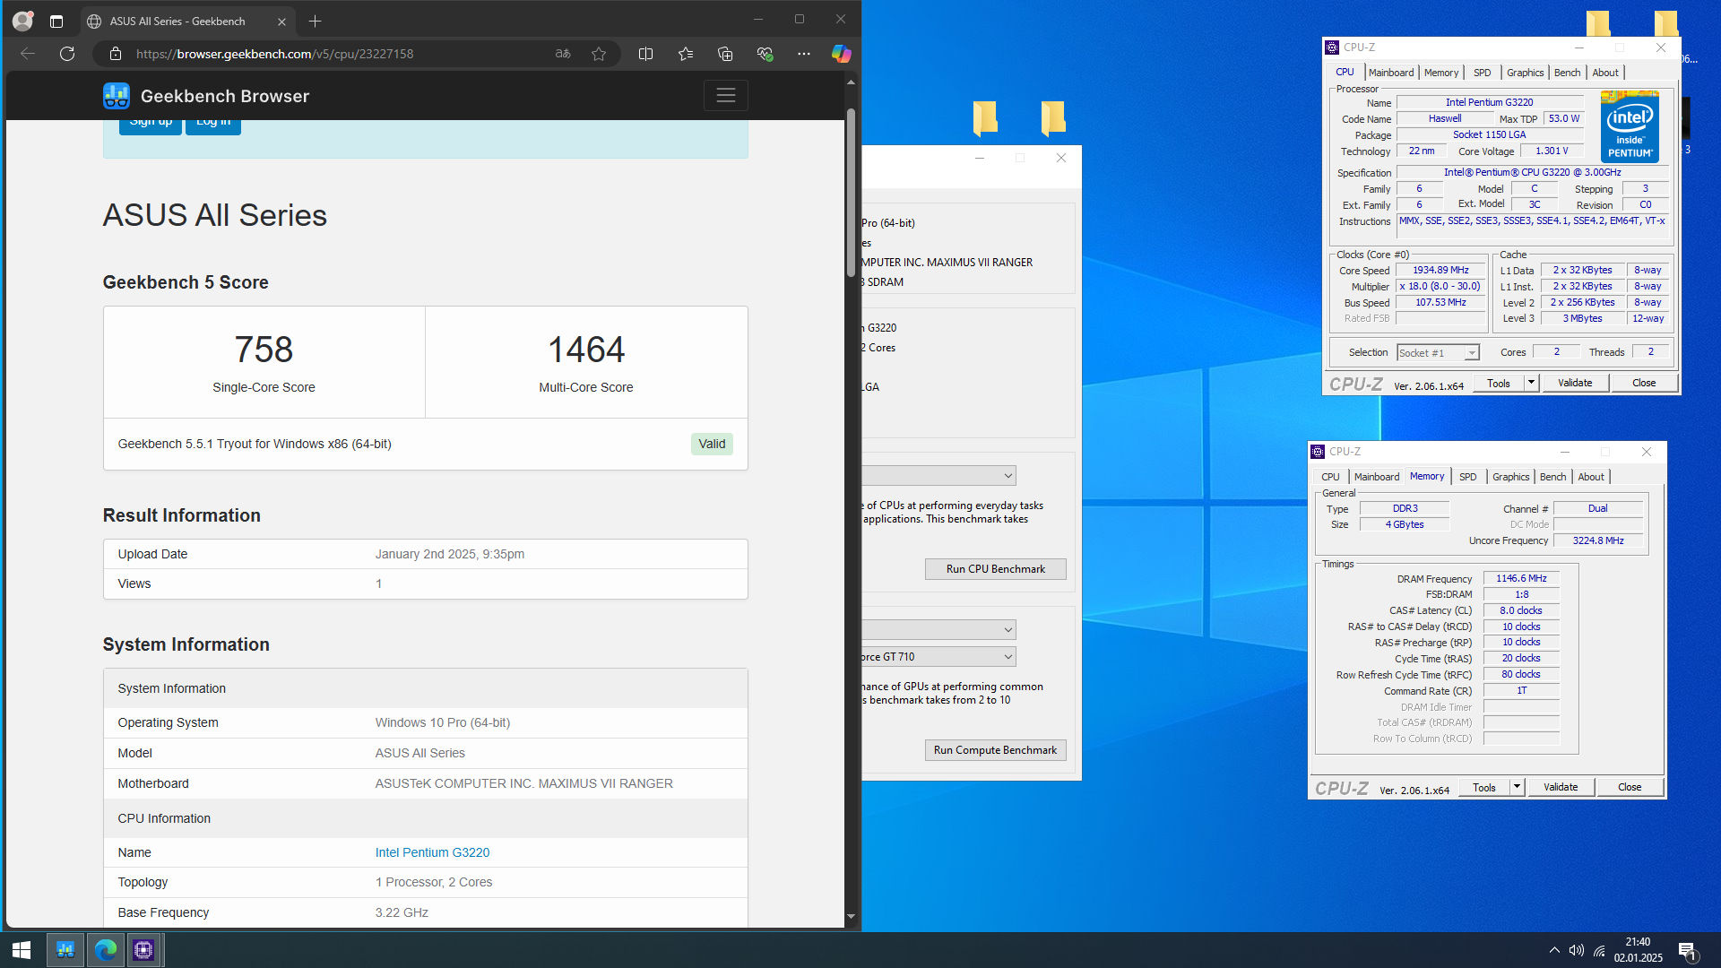Click the Sign up button
Screen dimensions: 1721x968
coord(151,125)
